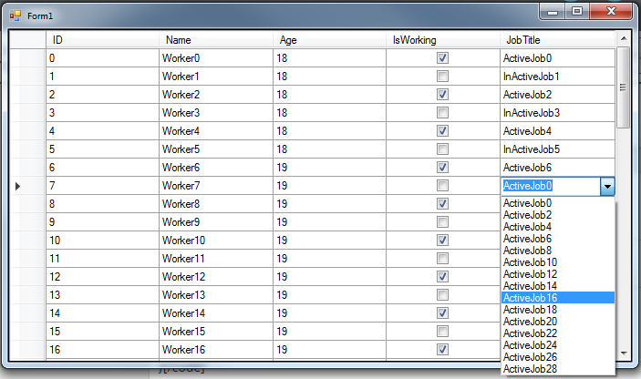The image size is (641, 379).
Task: Click the Form1 window icon
Action: point(15,15)
